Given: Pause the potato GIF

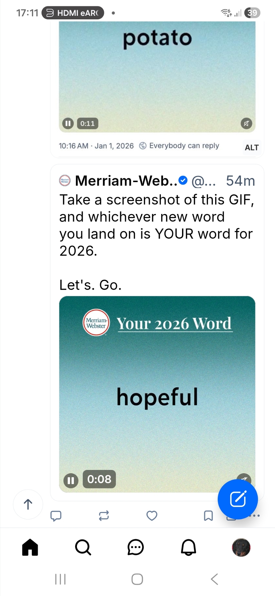Looking at the screenshot, I should (x=68, y=123).
